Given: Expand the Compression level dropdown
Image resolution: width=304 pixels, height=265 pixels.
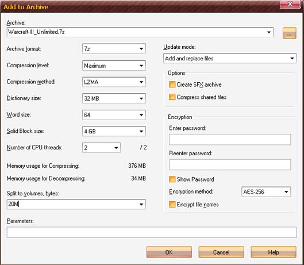Looking at the screenshot, I should (x=114, y=66).
